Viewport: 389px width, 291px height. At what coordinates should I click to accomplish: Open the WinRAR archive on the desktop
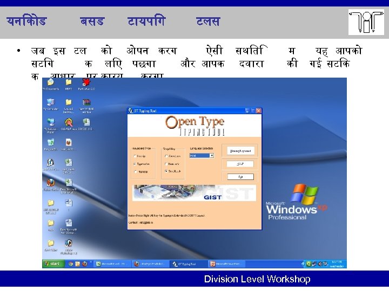pos(86,106)
